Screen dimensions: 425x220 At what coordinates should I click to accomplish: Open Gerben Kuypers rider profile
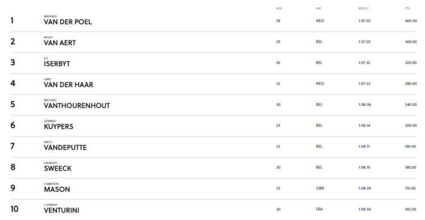(58, 126)
